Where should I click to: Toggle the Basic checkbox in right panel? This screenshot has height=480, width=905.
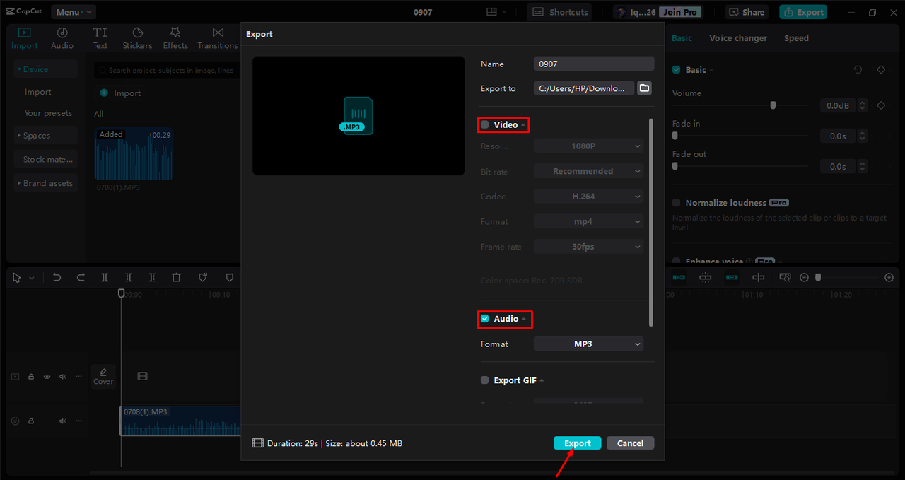677,70
